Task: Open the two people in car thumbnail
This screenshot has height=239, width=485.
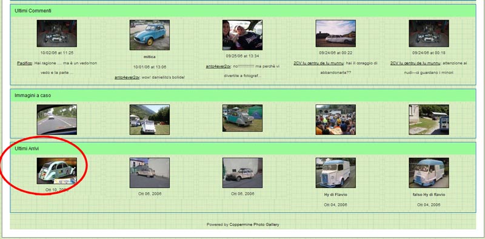Action: [242, 35]
